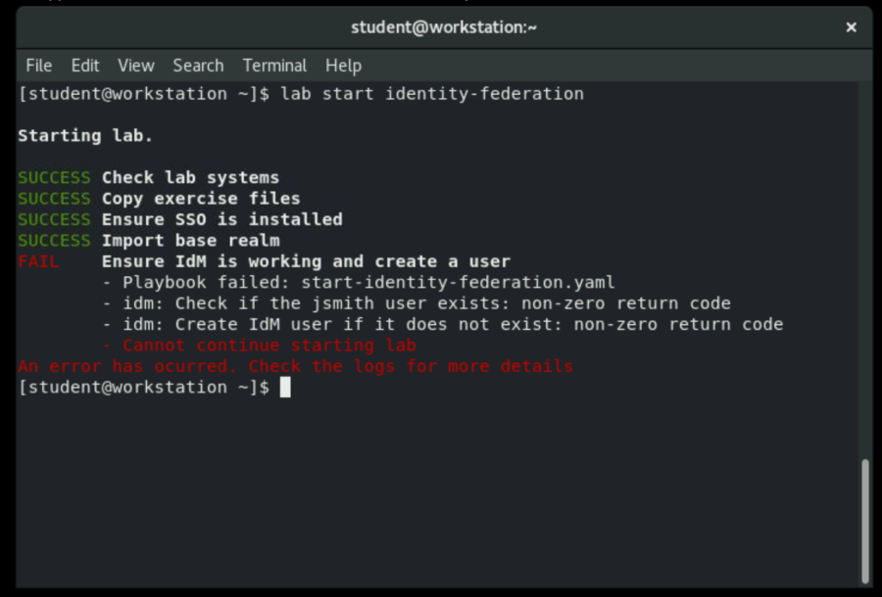Open the View menu
Image resolution: width=882 pixels, height=597 pixels.
[x=136, y=66]
